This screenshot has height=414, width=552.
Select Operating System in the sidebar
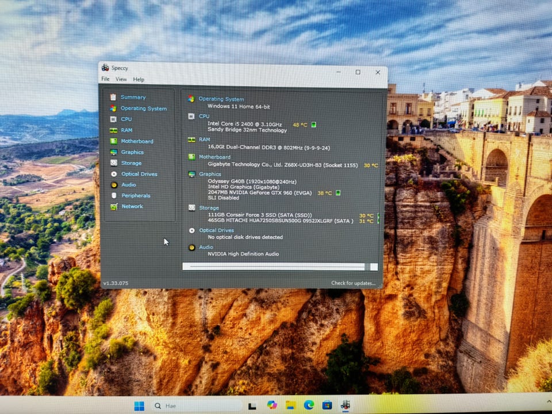pos(144,109)
